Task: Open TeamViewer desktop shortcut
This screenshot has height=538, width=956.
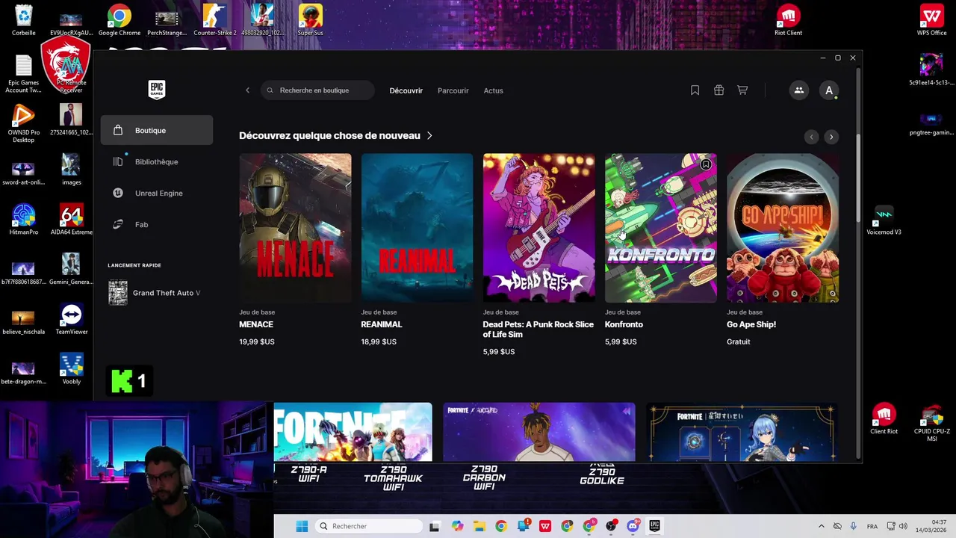Action: tap(72, 319)
